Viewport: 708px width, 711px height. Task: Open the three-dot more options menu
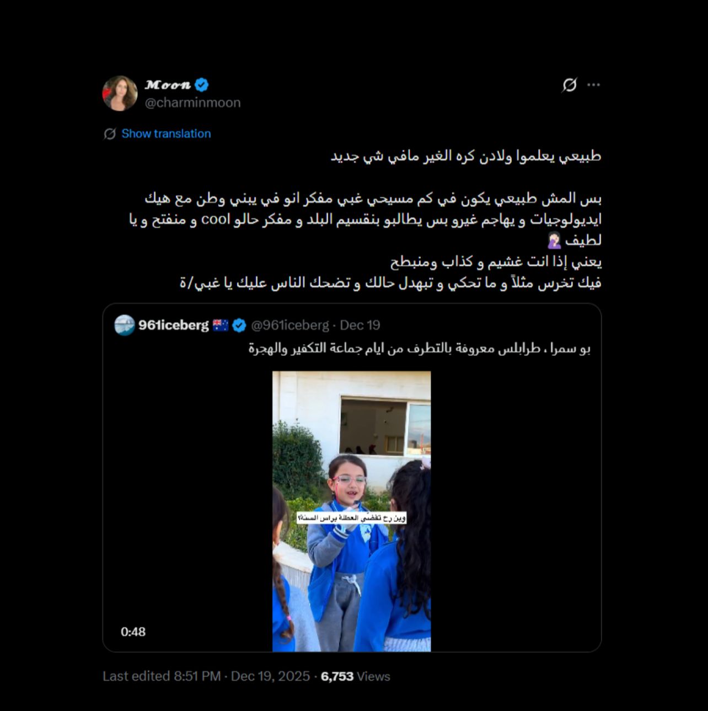(593, 85)
